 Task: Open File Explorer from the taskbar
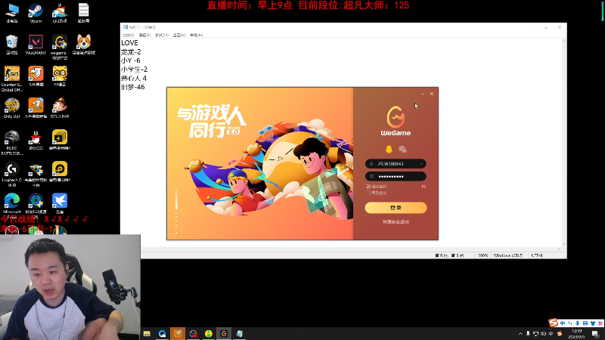147,333
